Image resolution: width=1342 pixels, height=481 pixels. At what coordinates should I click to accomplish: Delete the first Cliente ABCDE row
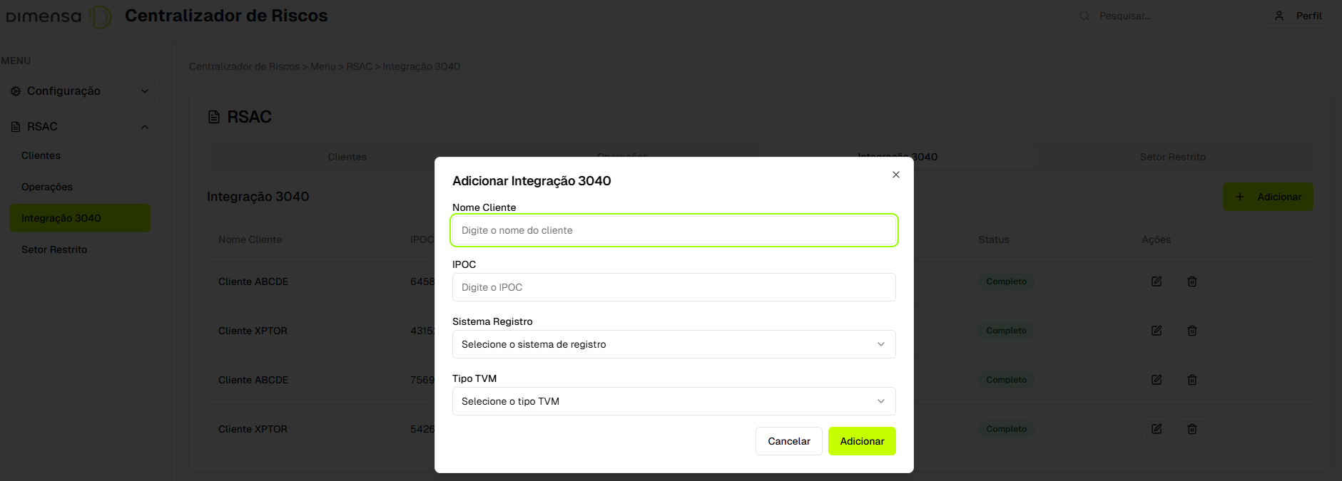click(1191, 281)
